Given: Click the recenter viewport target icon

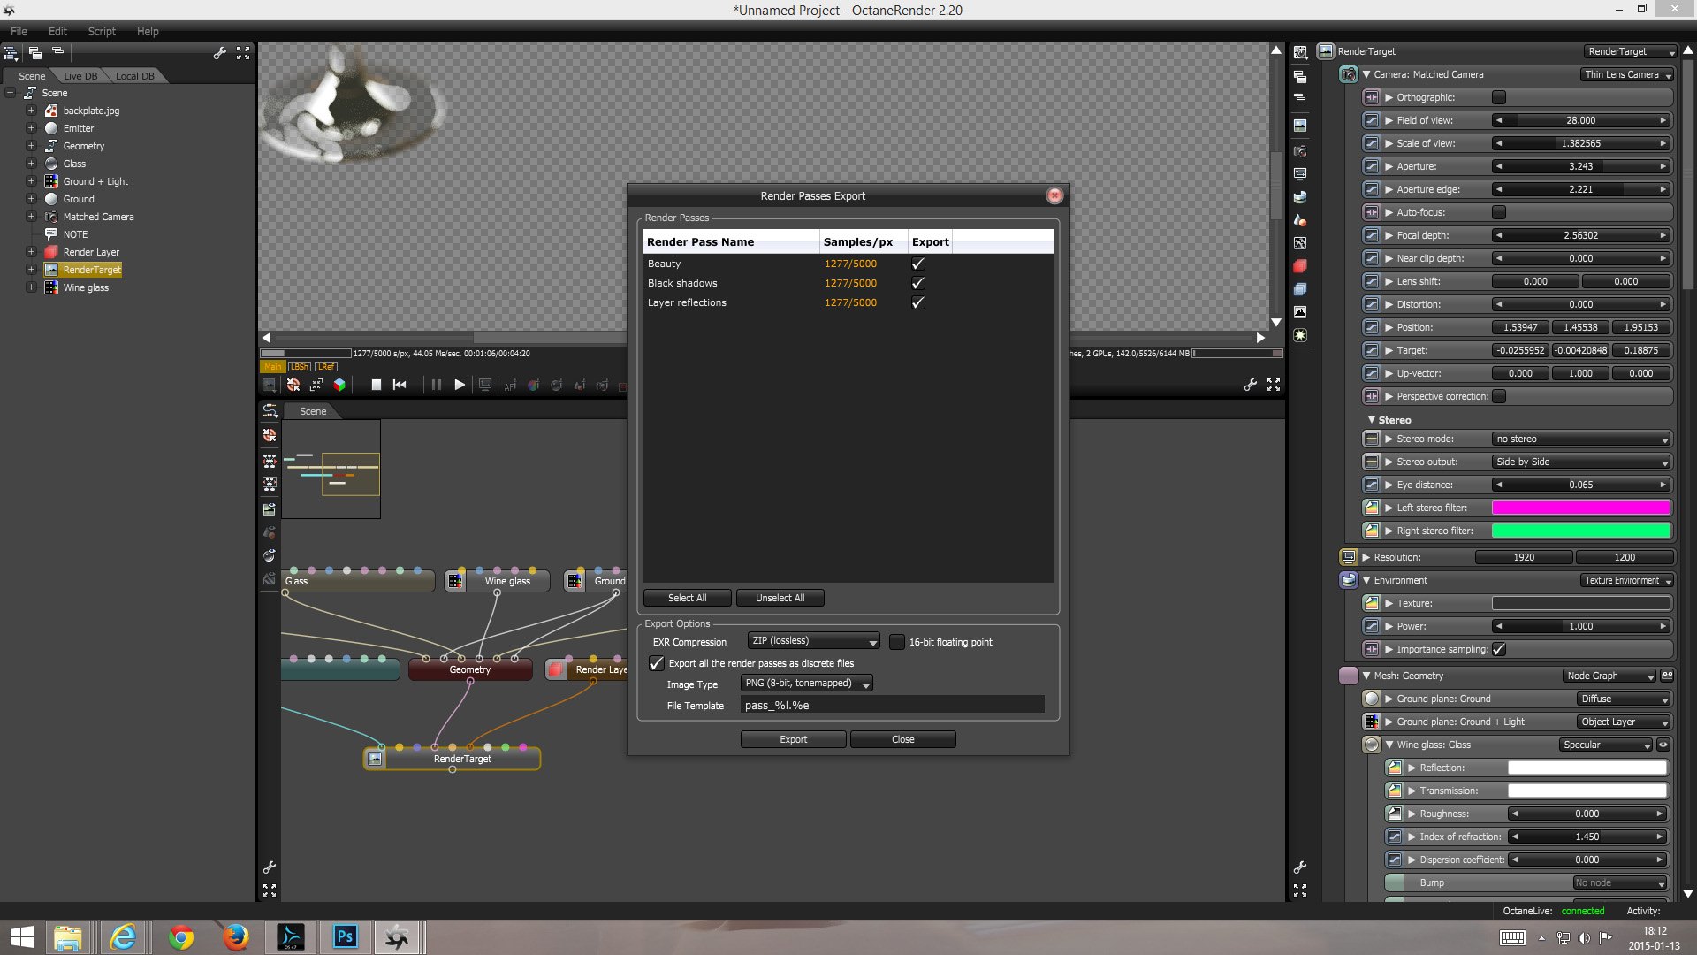Looking at the screenshot, I should tap(293, 385).
